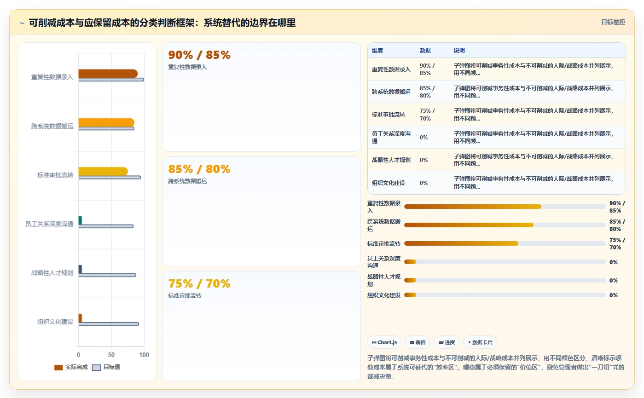Select the 表格 tag pill
Screen dimensions: 644x398
click(x=418, y=342)
